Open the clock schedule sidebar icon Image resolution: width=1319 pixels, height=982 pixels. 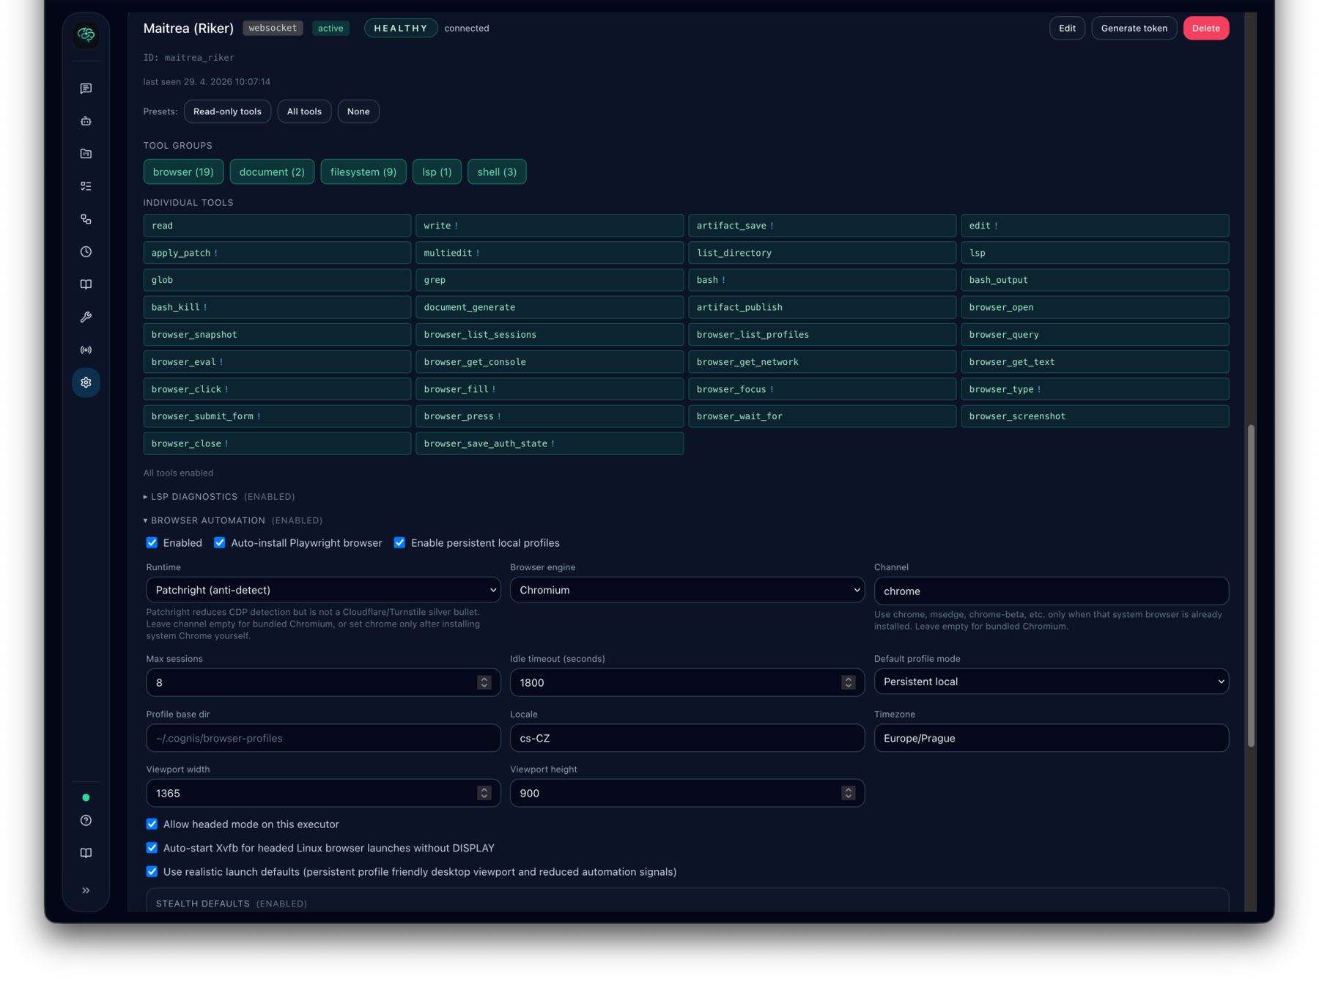[x=86, y=251]
